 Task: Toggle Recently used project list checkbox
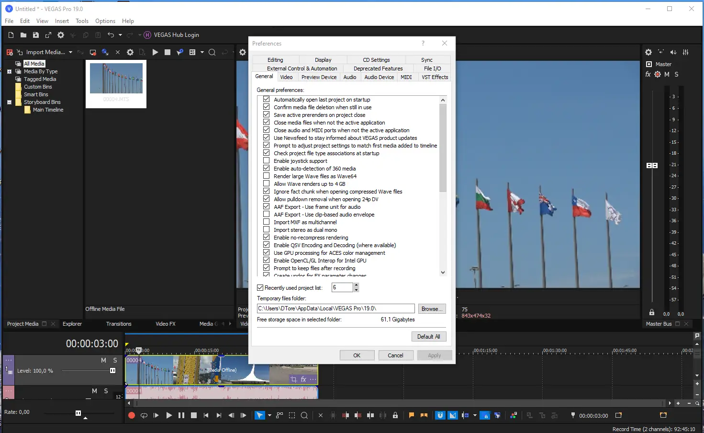(x=260, y=288)
